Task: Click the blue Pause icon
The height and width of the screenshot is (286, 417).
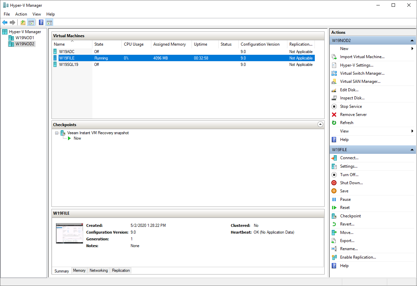Action: click(334, 199)
